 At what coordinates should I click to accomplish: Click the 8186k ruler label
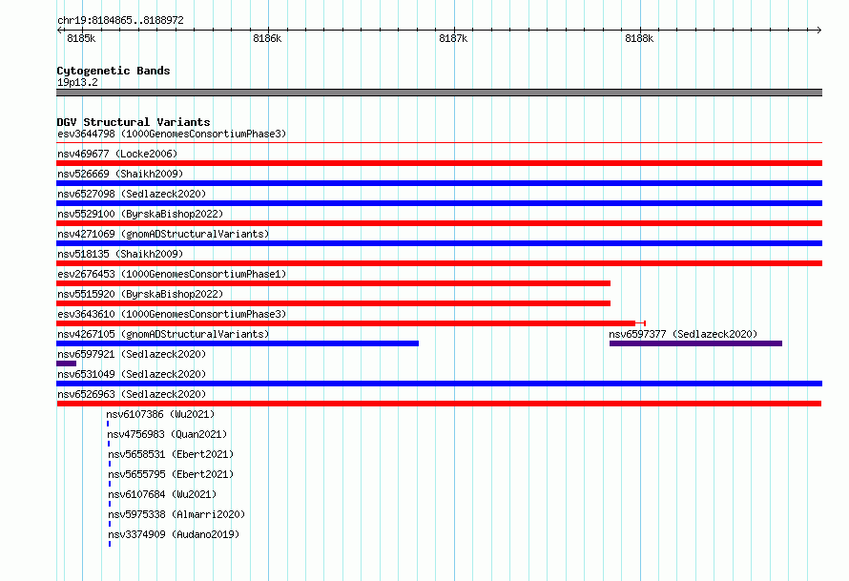[267, 38]
